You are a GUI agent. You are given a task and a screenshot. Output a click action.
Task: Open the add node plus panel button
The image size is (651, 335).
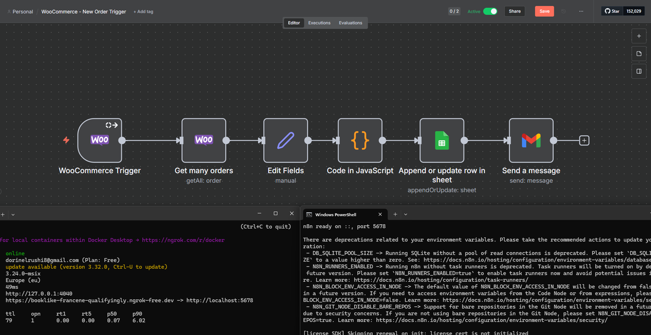[x=639, y=36]
